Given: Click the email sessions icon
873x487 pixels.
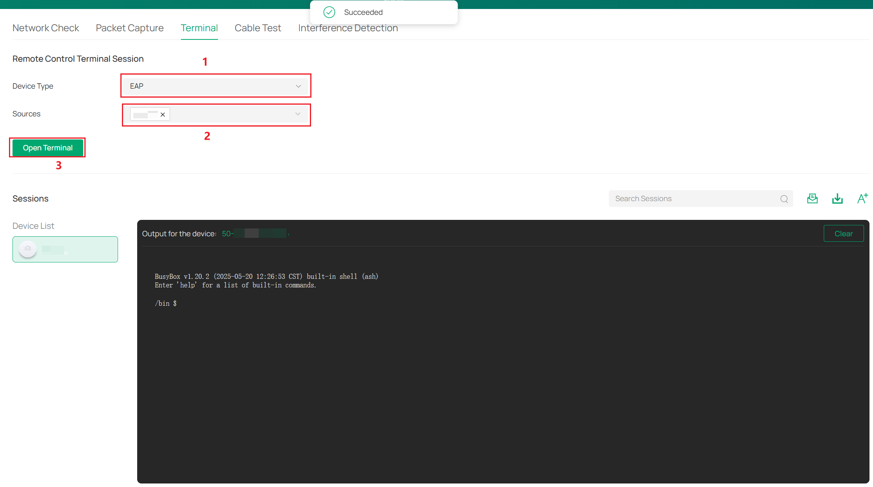Looking at the screenshot, I should 812,198.
